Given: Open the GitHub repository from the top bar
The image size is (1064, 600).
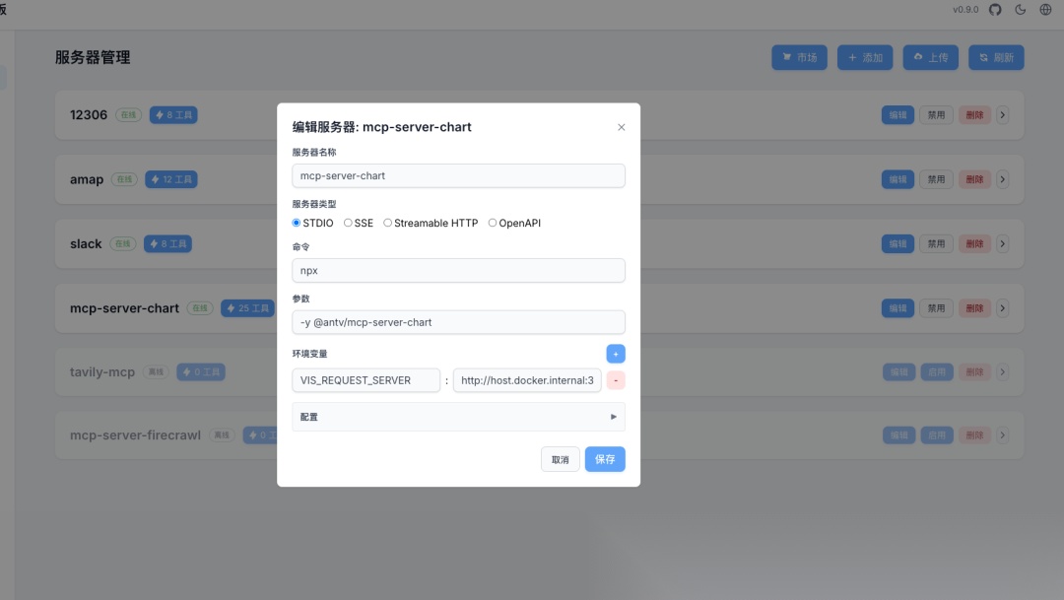Looking at the screenshot, I should [995, 10].
